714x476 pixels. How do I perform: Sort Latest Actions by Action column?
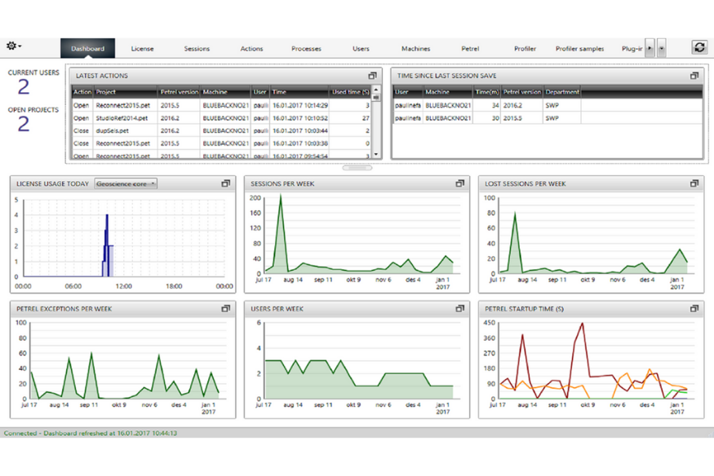click(82, 92)
